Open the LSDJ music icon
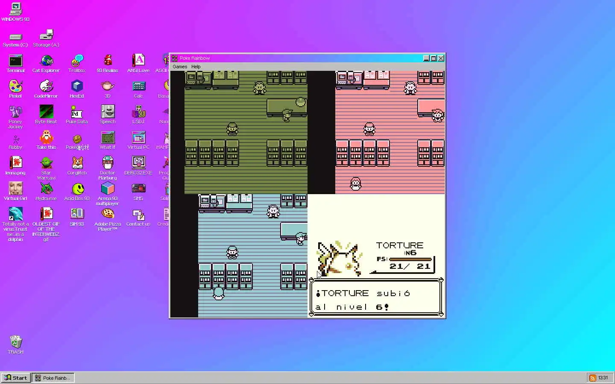Screen dimensions: 615x384 point(138,115)
